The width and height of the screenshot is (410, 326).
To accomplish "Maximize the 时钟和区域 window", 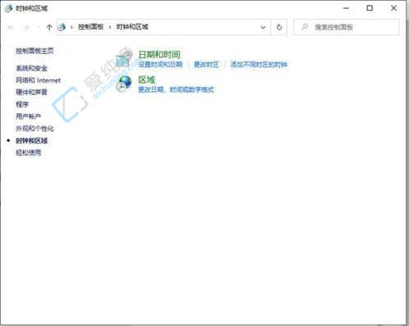I will tap(370, 8).
